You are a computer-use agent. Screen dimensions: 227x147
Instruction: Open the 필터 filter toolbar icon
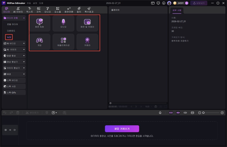tap(79, 10)
